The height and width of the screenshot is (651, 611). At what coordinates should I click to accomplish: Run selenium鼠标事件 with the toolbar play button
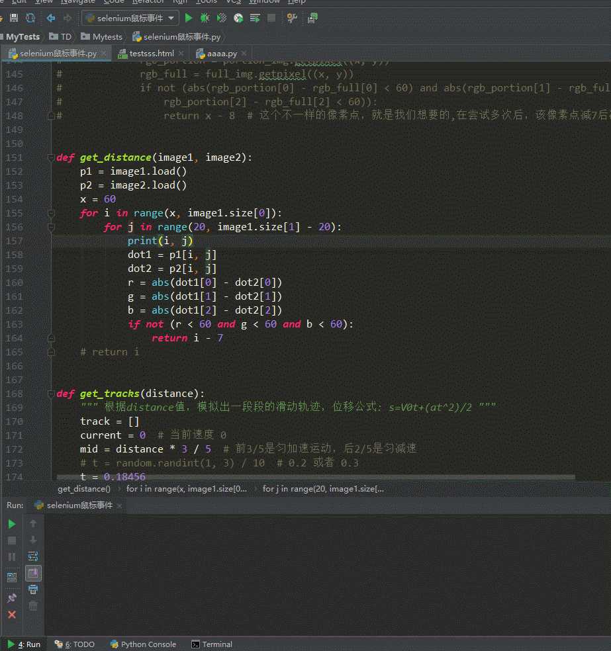pyautogui.click(x=189, y=18)
